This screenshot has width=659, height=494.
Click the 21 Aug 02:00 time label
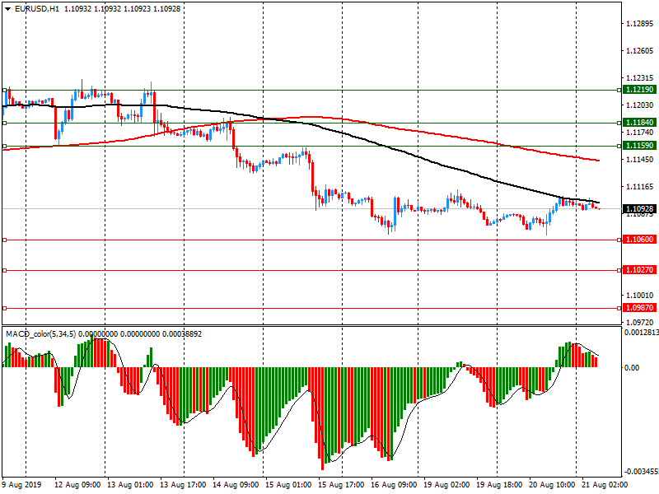click(605, 485)
